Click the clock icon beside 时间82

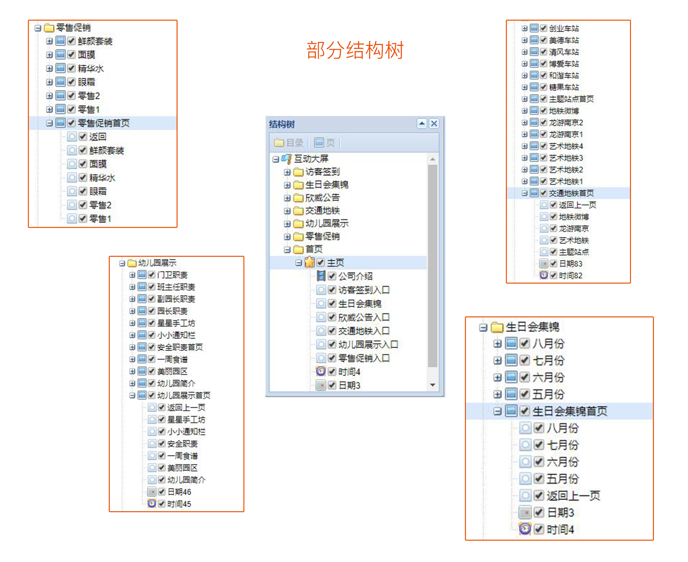point(544,275)
